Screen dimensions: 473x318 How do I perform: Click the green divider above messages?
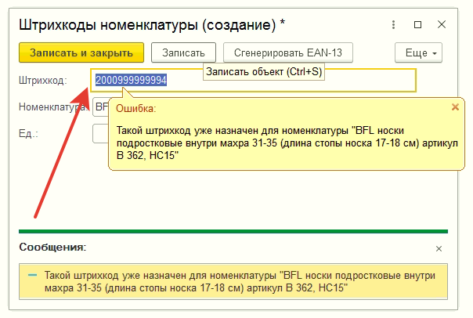[233, 231]
